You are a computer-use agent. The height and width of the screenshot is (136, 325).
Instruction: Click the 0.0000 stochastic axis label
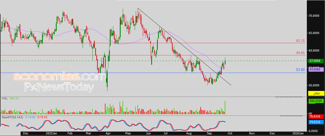[x=314, y=131]
